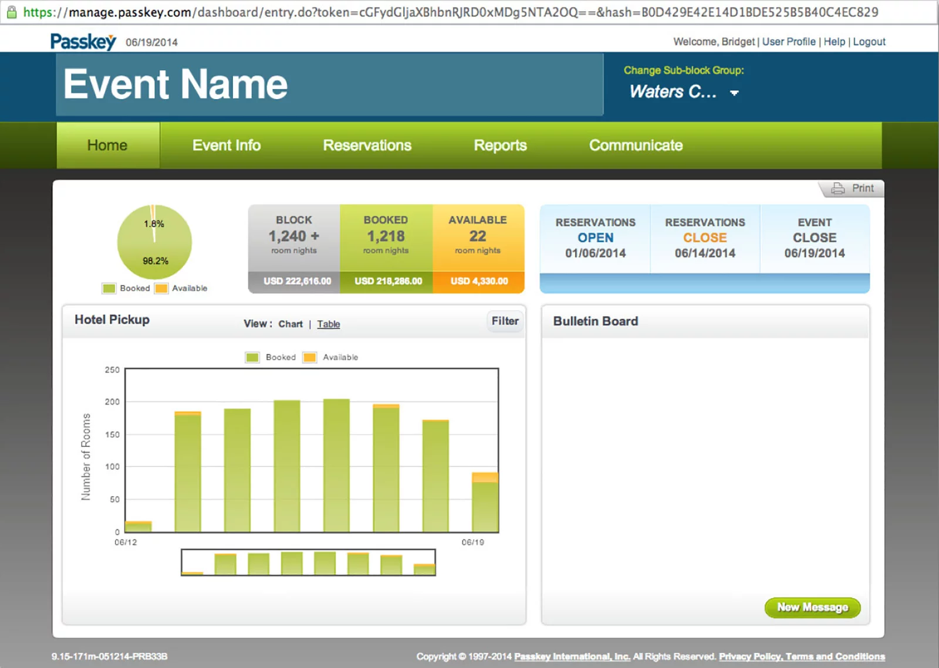Toggle the Booked legend in Hotel Pickup chart
The height and width of the screenshot is (668, 939).
(252, 357)
